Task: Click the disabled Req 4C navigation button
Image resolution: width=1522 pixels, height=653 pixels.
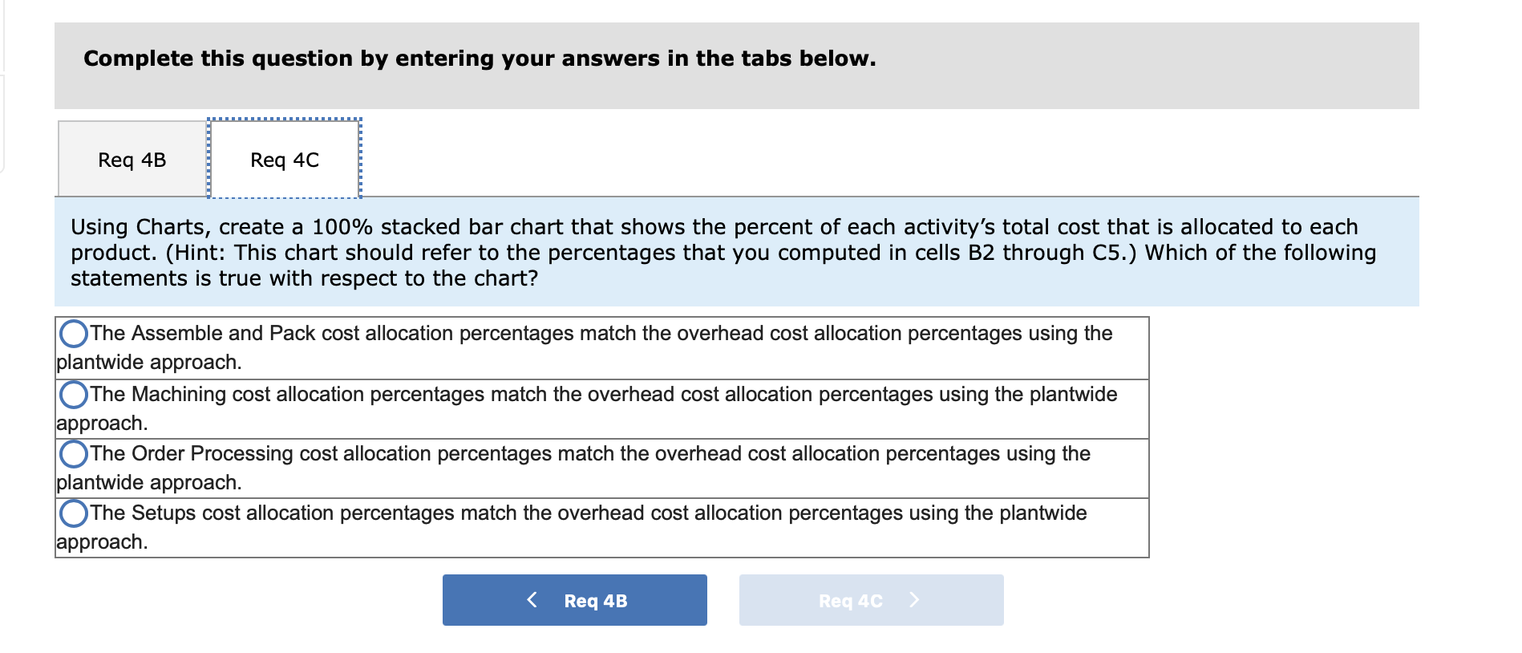Action: tap(871, 599)
